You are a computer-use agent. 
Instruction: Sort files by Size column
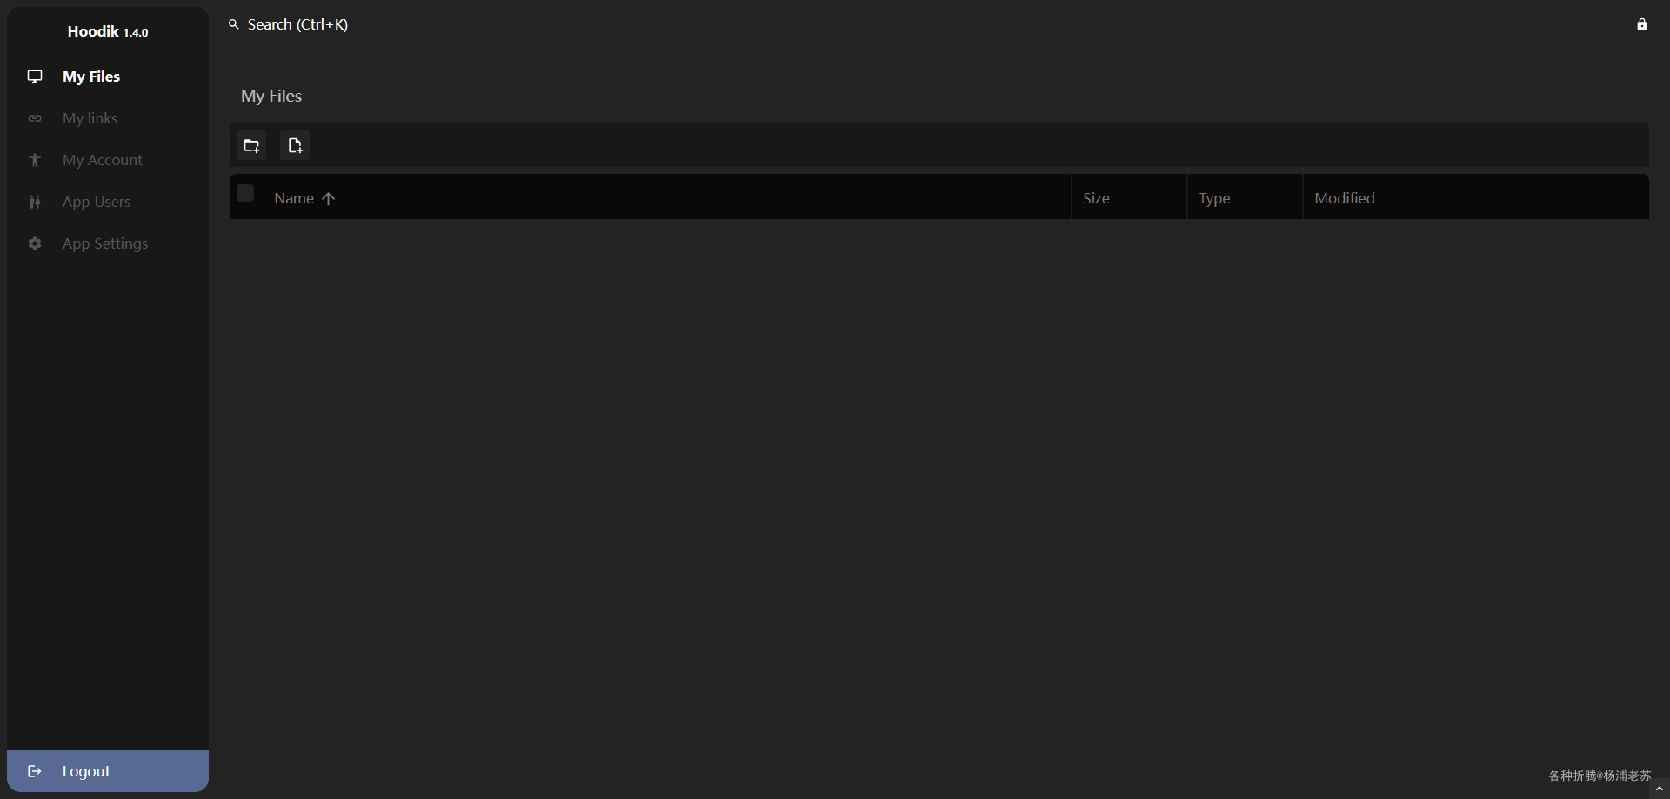(x=1096, y=198)
